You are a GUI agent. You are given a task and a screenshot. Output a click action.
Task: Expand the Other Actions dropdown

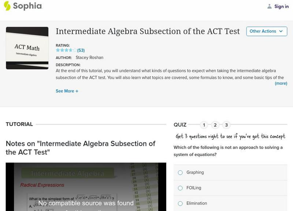[266, 31]
